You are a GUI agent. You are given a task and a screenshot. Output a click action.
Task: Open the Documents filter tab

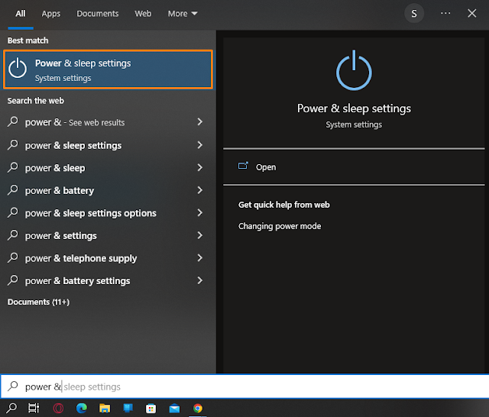[98, 14]
